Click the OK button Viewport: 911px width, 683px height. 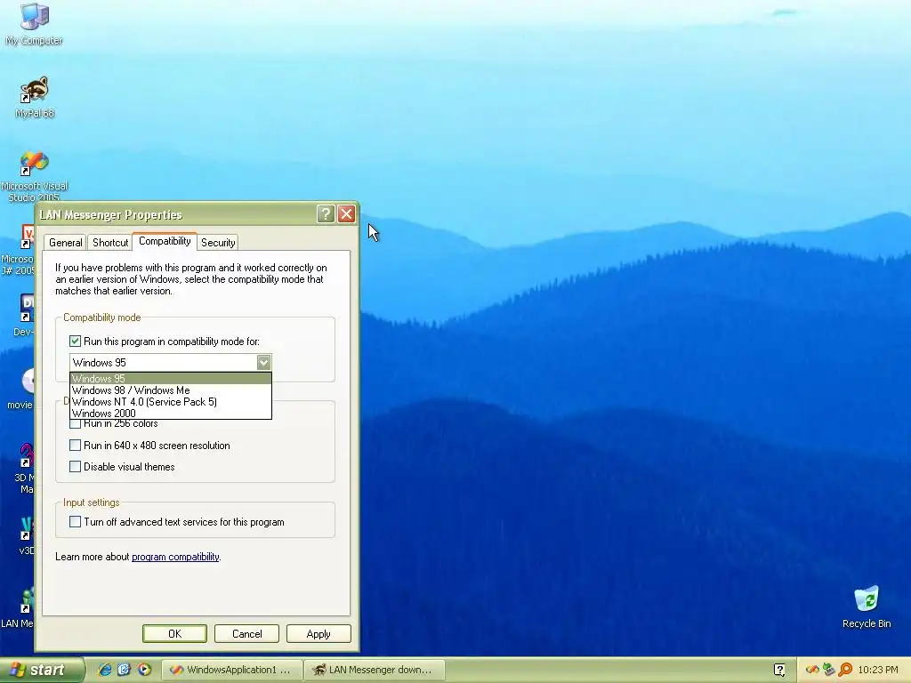coord(174,633)
